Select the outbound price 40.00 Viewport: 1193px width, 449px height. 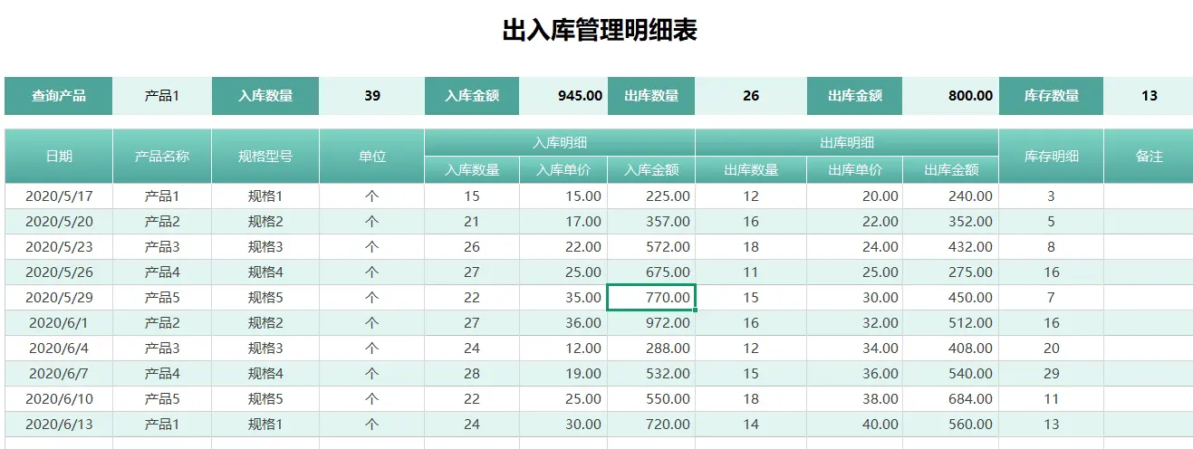click(x=855, y=424)
